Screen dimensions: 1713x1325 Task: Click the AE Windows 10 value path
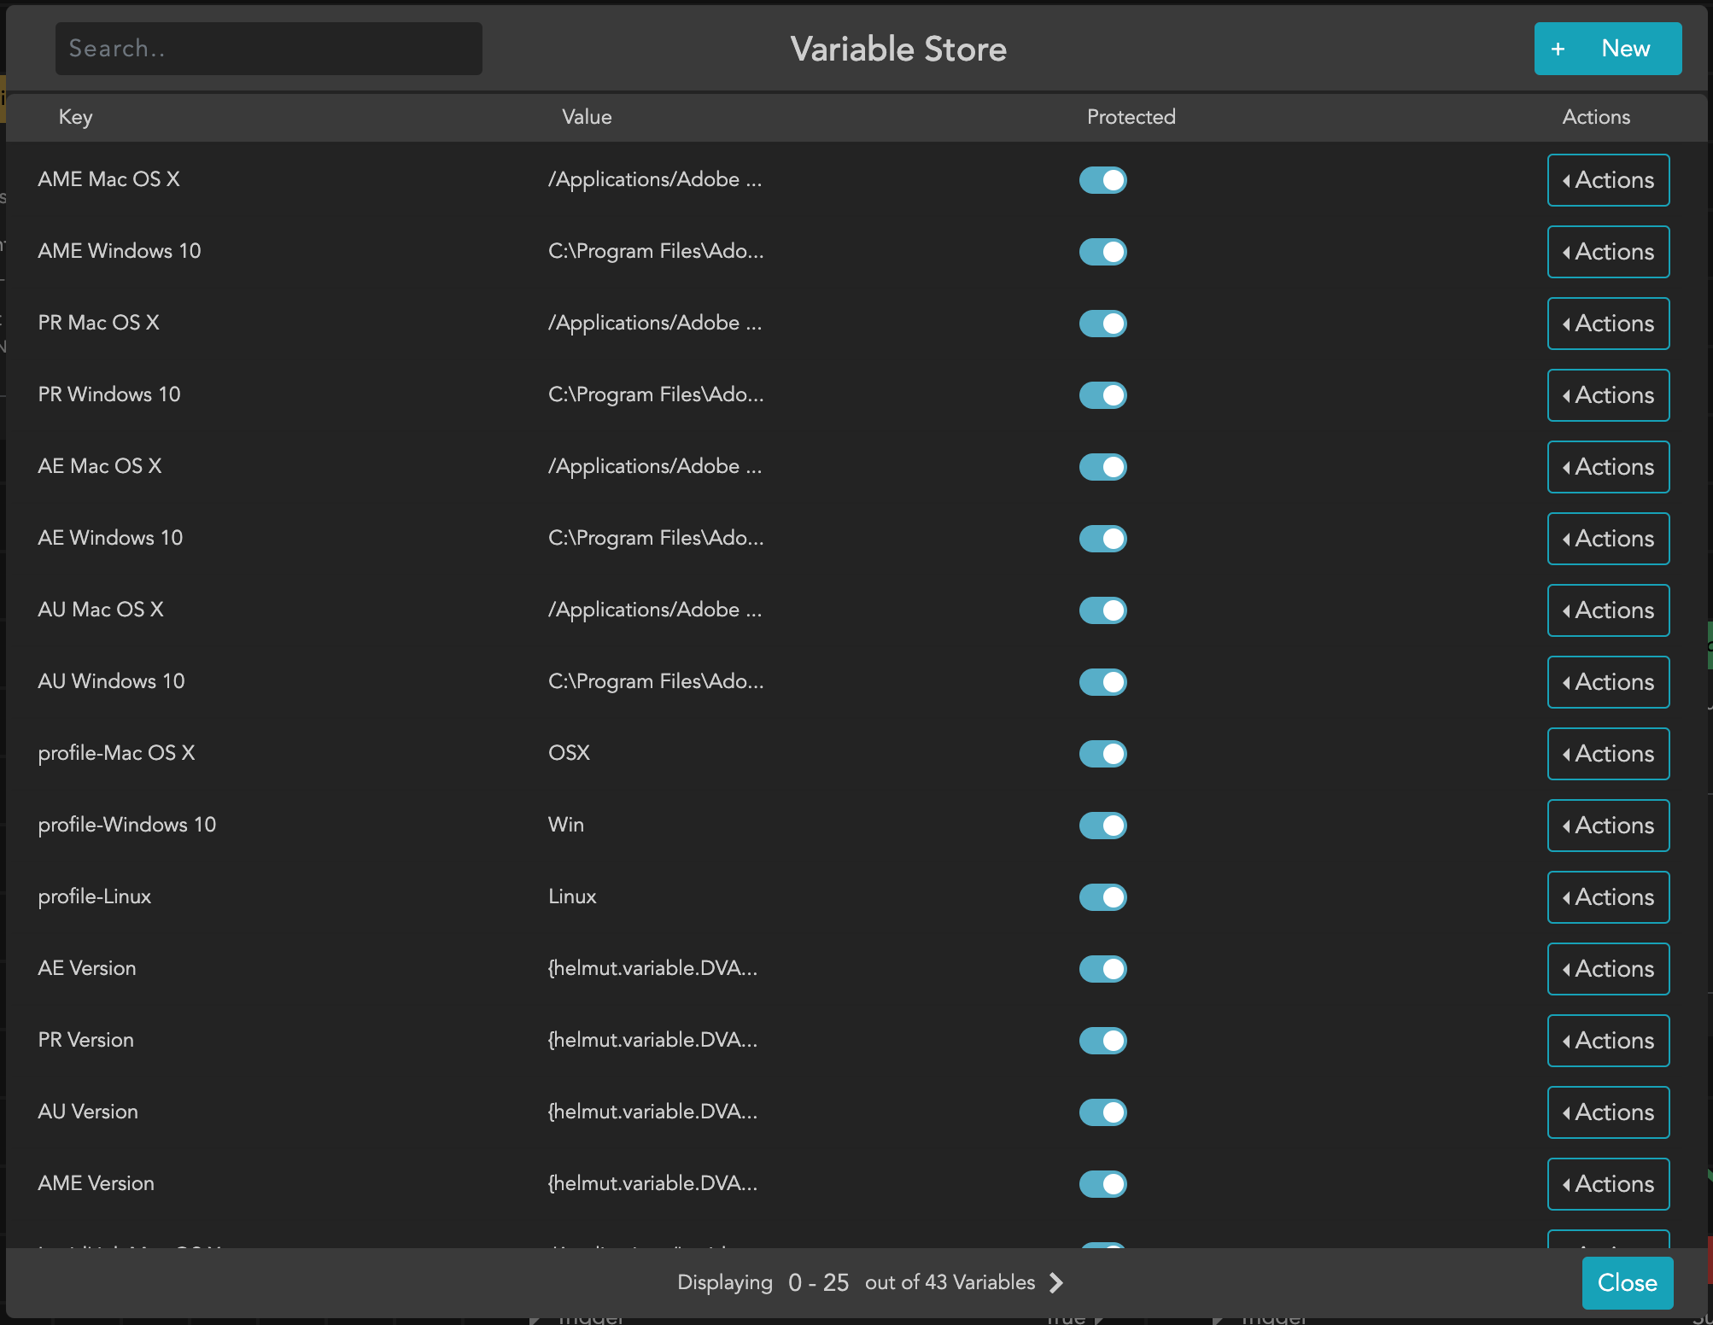(x=655, y=538)
